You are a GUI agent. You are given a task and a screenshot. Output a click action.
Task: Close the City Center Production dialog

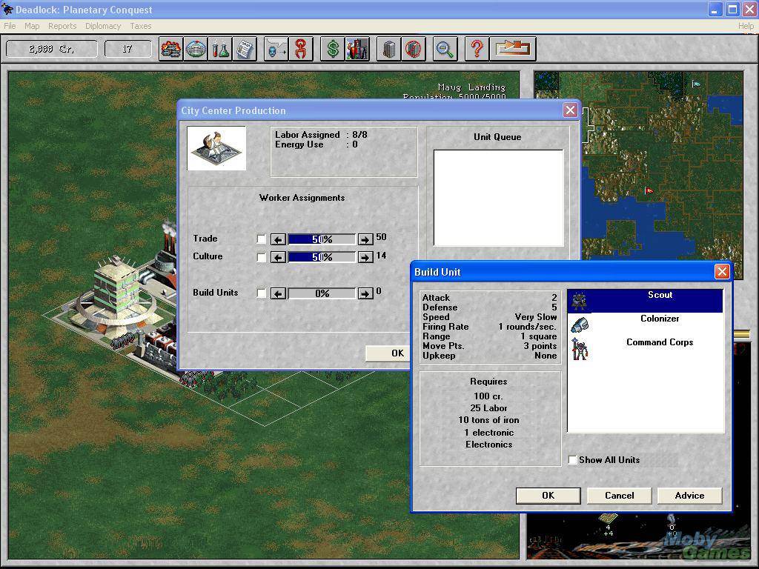click(570, 110)
